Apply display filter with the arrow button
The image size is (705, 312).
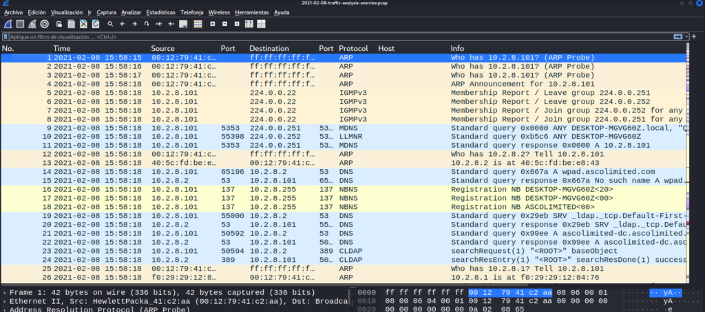677,36
